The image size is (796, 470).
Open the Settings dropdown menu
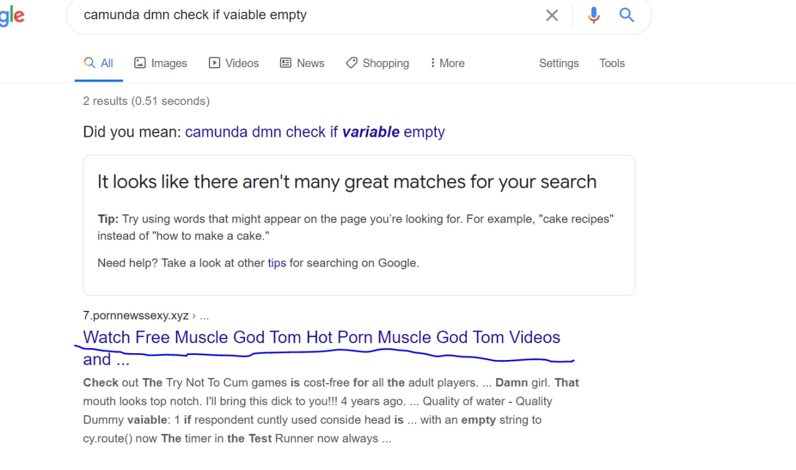558,63
